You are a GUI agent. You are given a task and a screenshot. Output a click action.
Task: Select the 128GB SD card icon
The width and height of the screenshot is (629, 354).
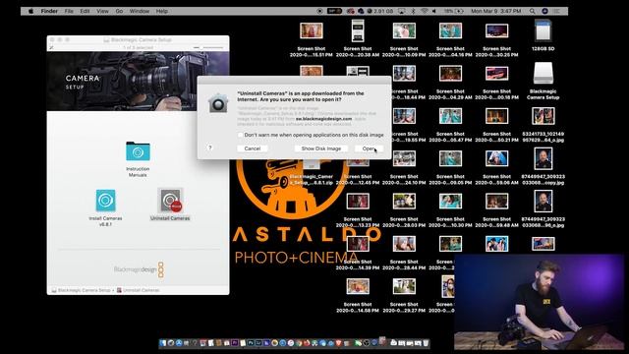(x=543, y=30)
